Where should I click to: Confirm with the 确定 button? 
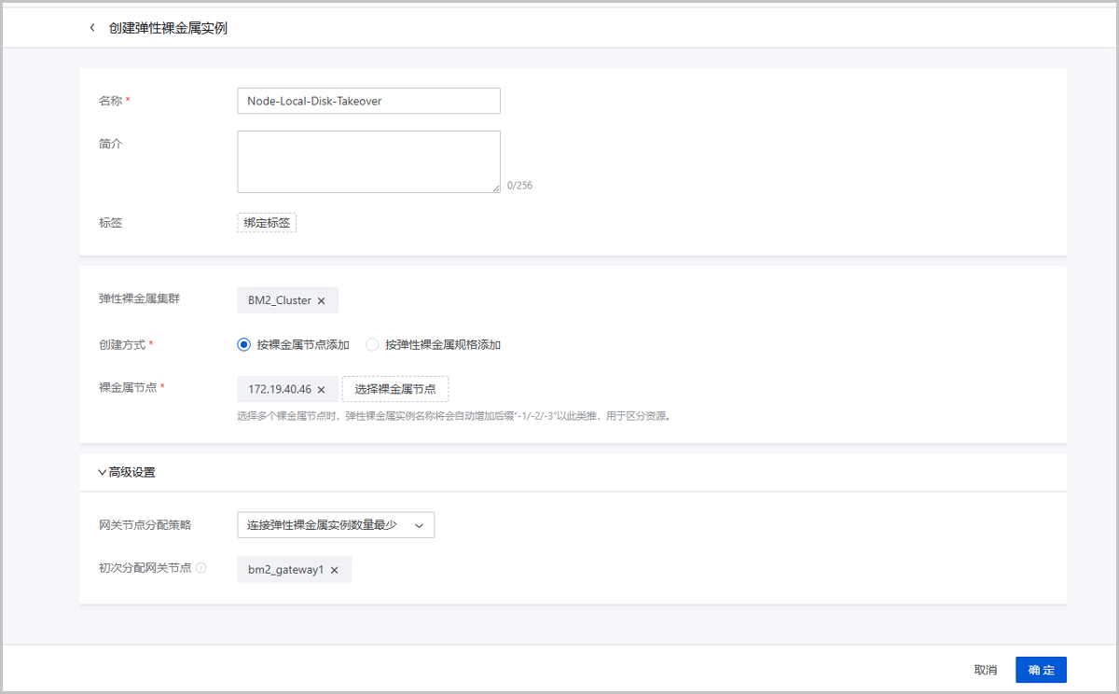click(1040, 670)
